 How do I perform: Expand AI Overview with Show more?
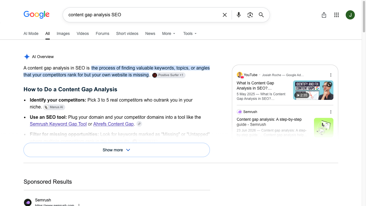click(117, 150)
